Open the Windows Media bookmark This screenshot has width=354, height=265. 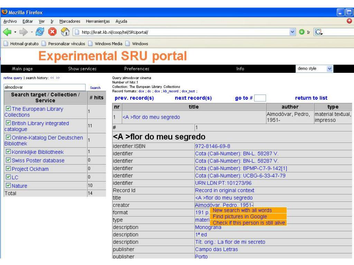coord(105,44)
